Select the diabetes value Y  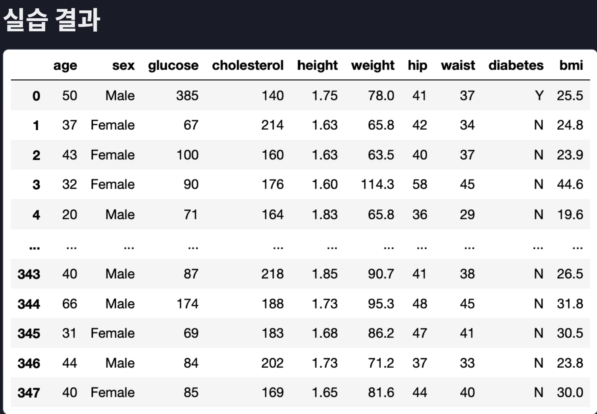point(539,96)
